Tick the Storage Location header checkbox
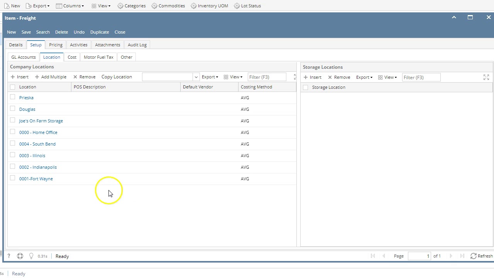The height and width of the screenshot is (278, 494). pyautogui.click(x=306, y=87)
